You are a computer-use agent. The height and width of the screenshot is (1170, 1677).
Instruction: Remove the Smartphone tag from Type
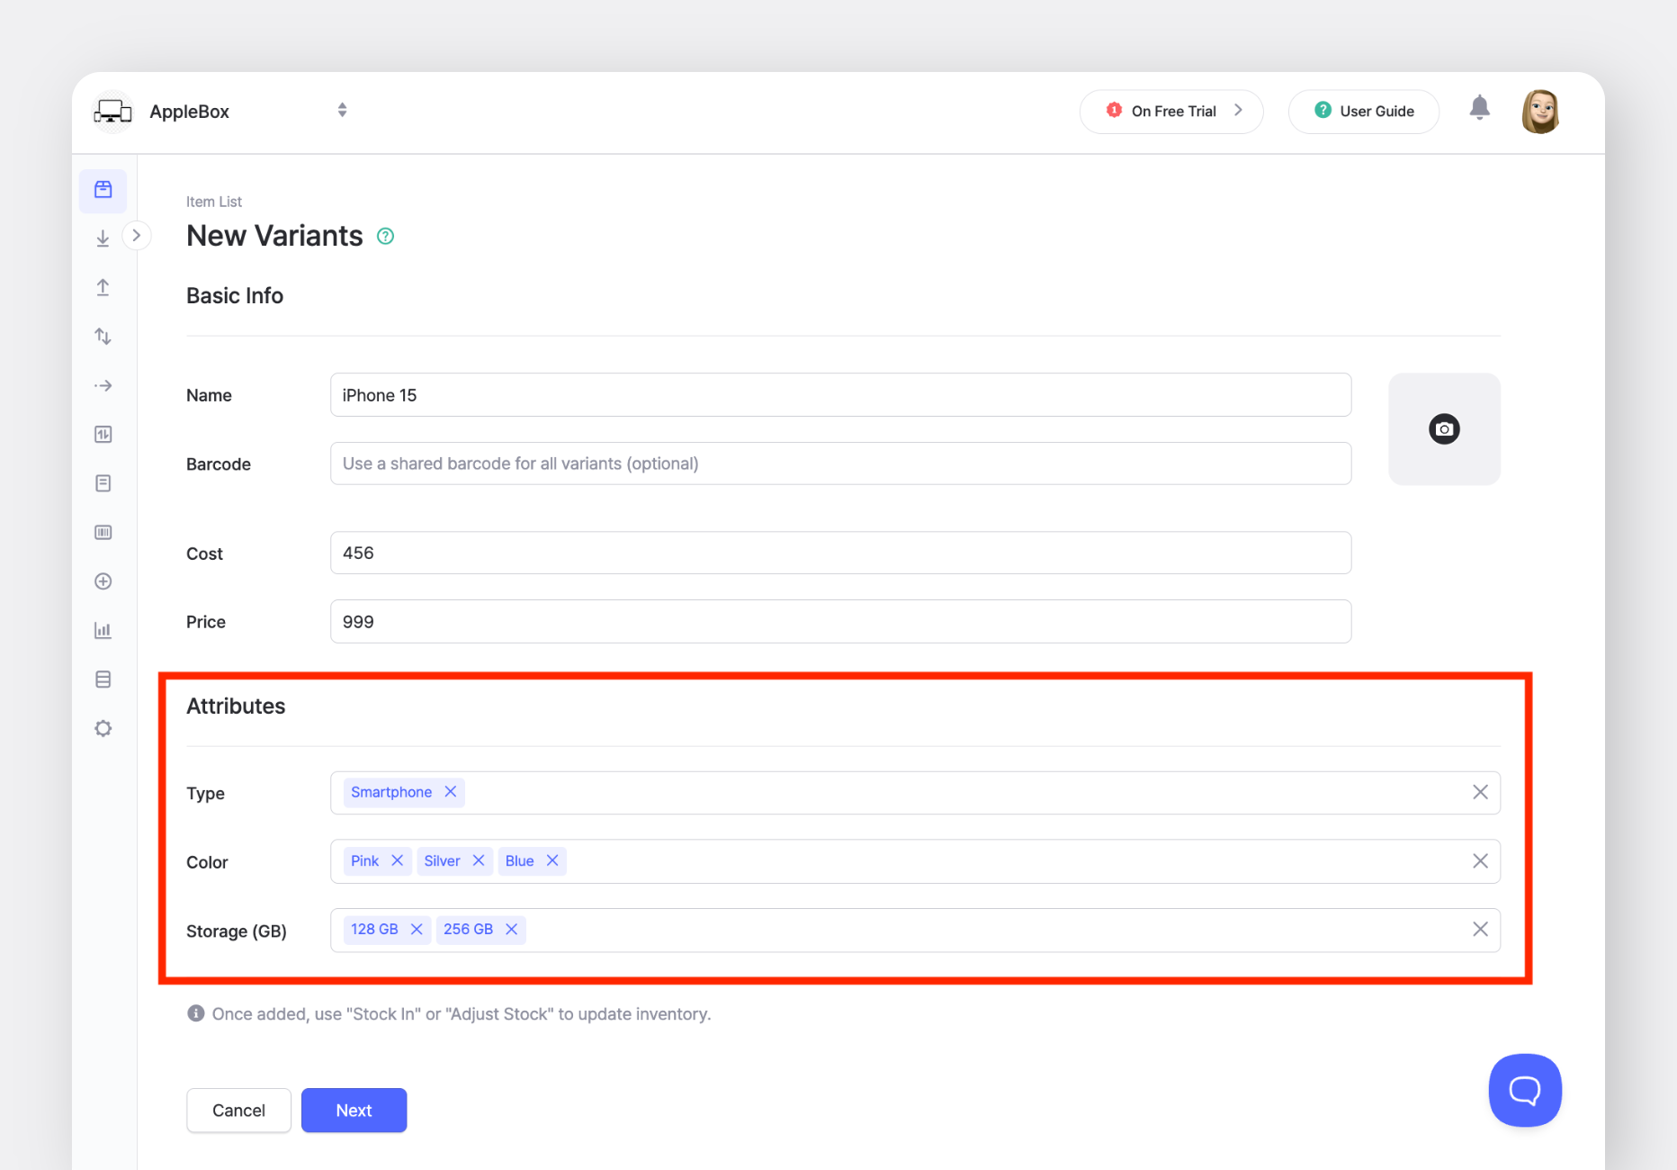coord(450,792)
